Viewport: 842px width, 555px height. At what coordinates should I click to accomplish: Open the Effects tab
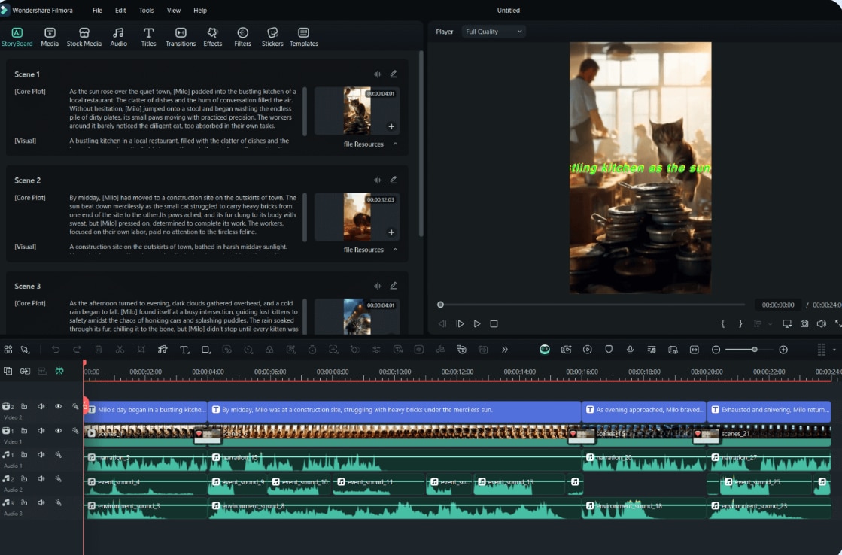[x=213, y=37]
